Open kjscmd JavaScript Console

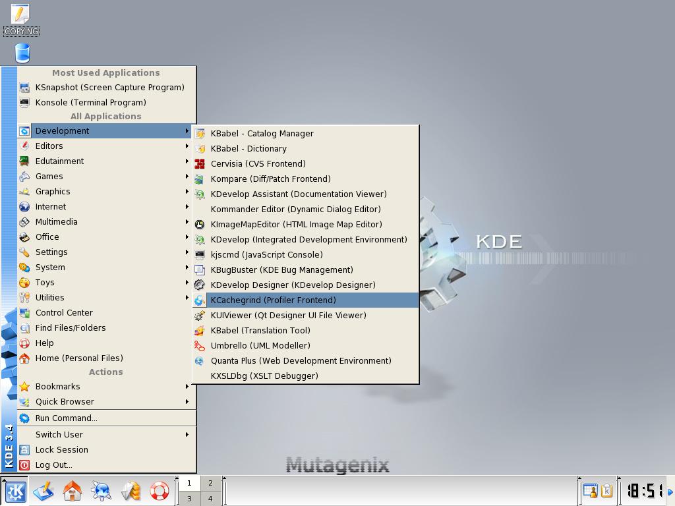pyautogui.click(x=306, y=255)
